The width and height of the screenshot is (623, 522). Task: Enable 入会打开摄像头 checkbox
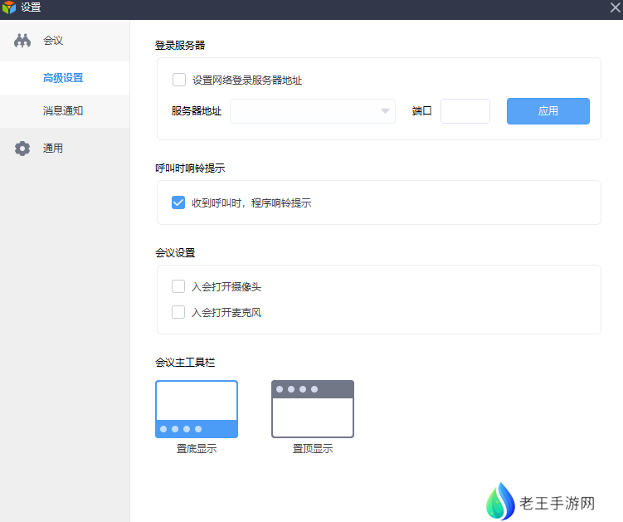(x=178, y=286)
